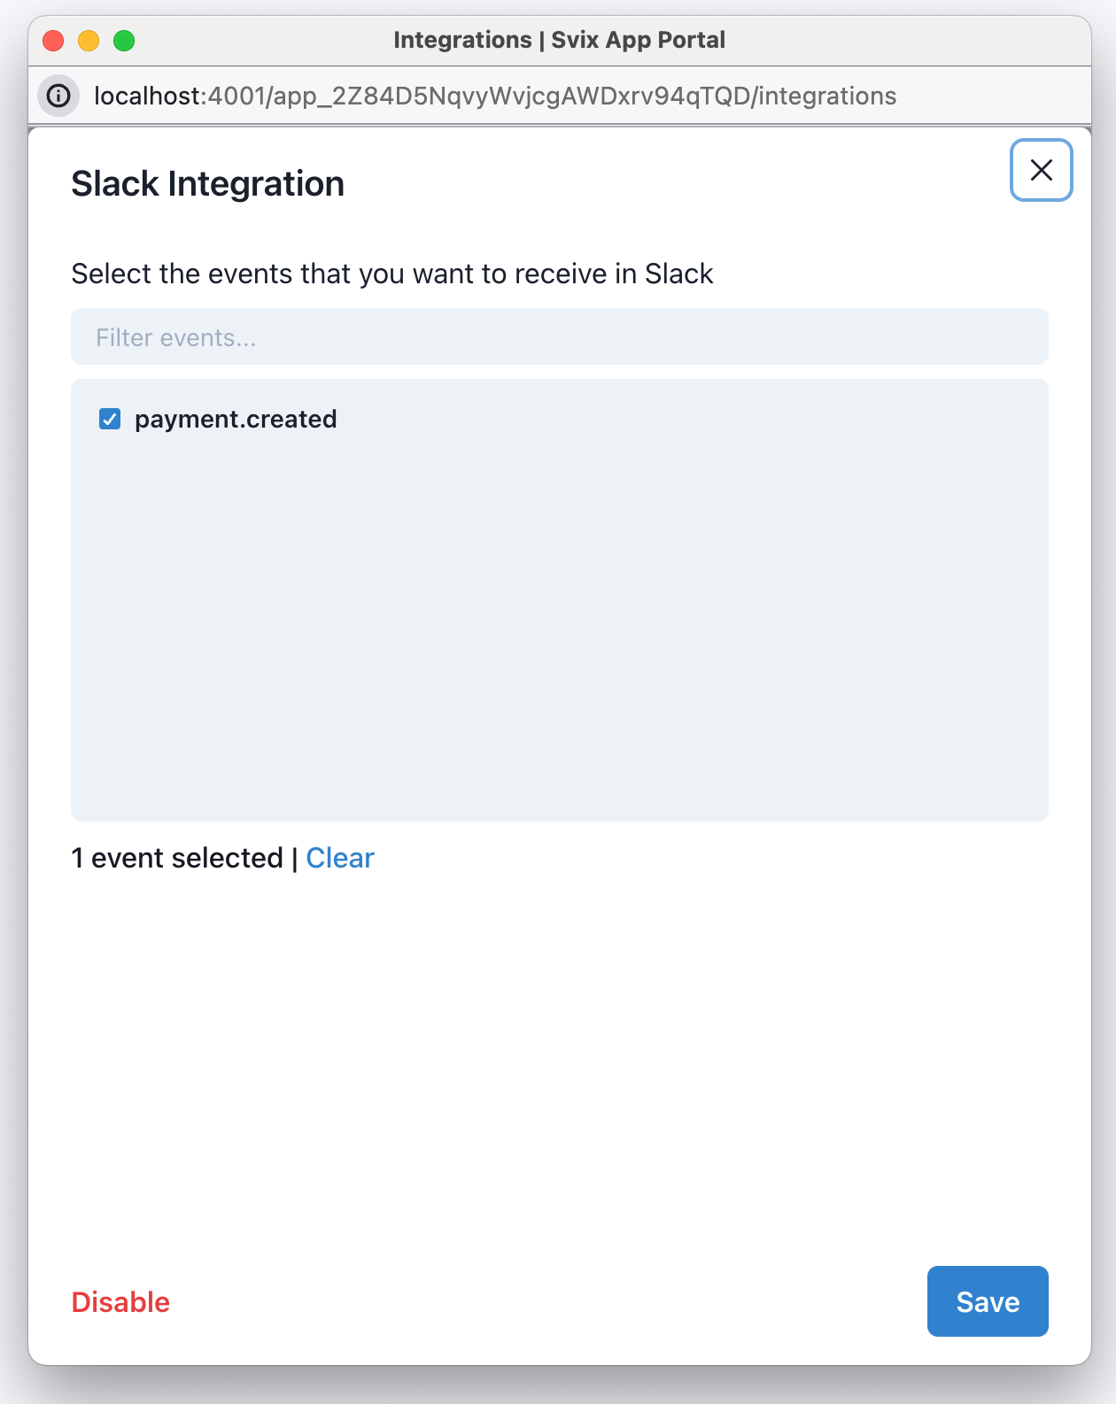
Task: Click empty space inside the events list panel
Action: 559,620
